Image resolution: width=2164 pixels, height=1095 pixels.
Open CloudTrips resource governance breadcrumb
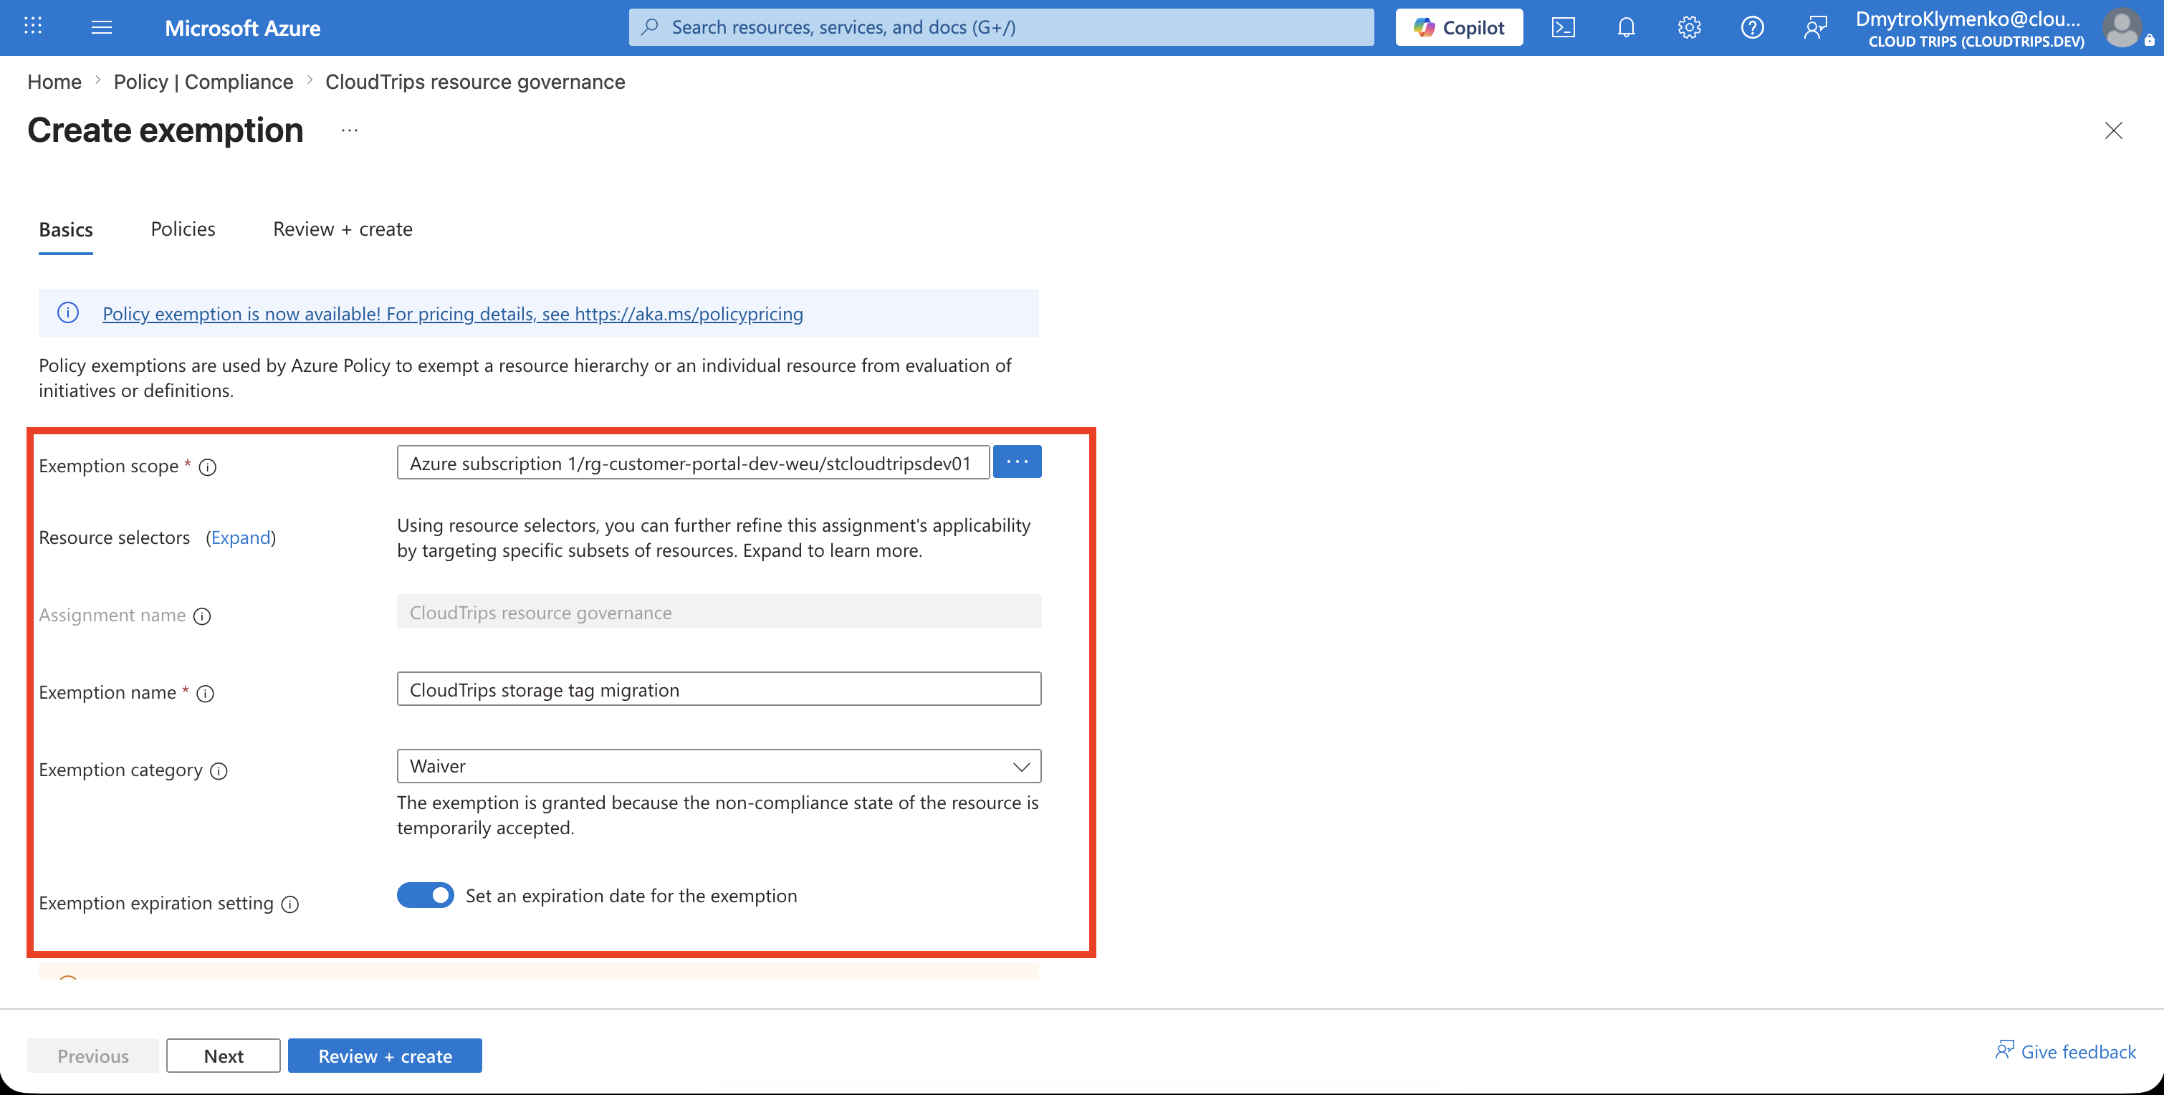(x=474, y=82)
